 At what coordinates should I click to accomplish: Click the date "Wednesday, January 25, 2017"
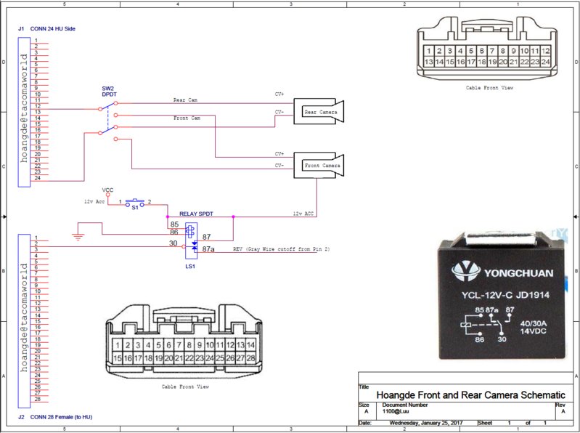[x=426, y=423]
